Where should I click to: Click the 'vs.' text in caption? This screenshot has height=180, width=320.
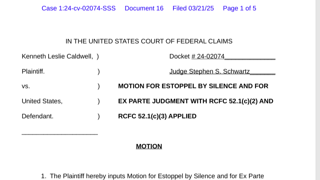click(26, 86)
